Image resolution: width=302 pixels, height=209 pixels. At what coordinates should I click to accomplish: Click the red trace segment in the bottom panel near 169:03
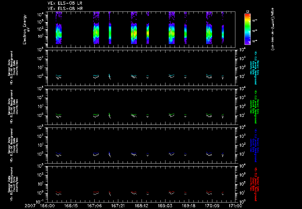point(171,192)
